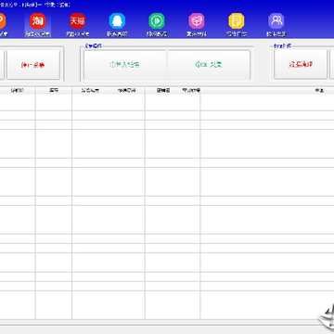Click the red-text button in the rightmost group
Screen dimensions: 334x334
tap(301, 64)
